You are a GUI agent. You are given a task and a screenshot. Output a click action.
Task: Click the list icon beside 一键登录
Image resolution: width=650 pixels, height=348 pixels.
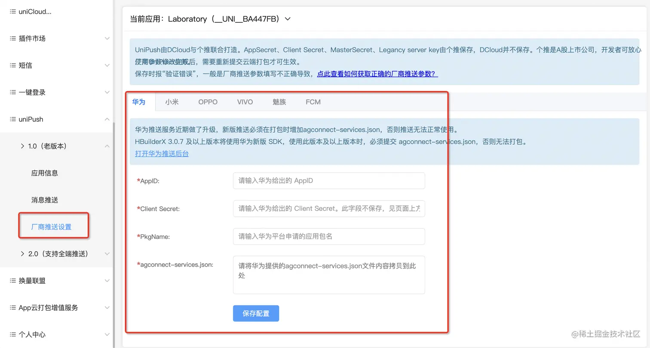tap(13, 92)
